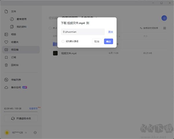The width and height of the screenshot is (174, 139).
Task: Click the 视频文件.mp4 file name
Action: [x=69, y=53]
